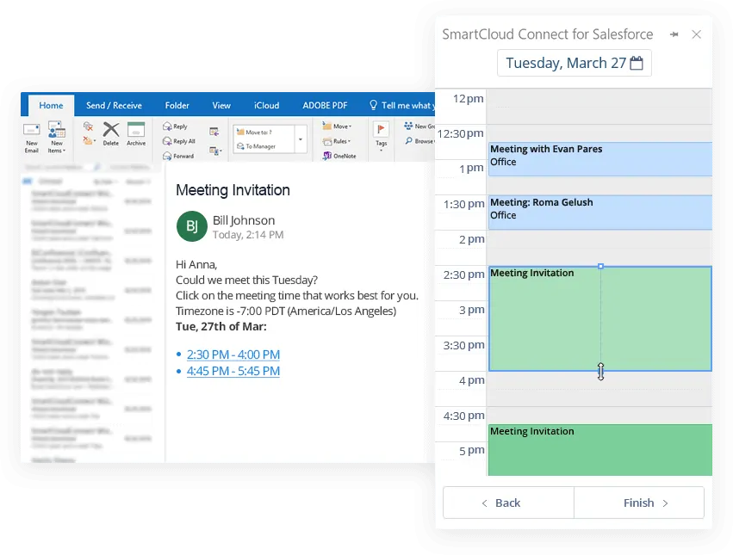The image size is (733, 555).
Task: Open the Send / Receive tab
Action: coord(114,106)
